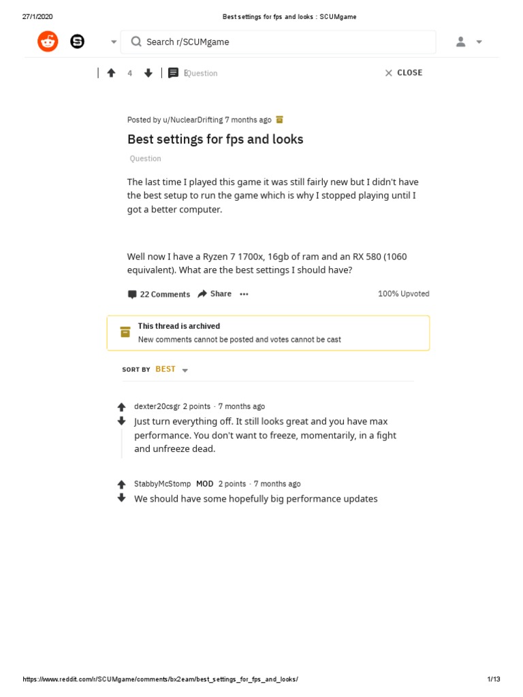Expand the user account dropdown arrow
The width and height of the screenshot is (523, 697).
coord(479,42)
